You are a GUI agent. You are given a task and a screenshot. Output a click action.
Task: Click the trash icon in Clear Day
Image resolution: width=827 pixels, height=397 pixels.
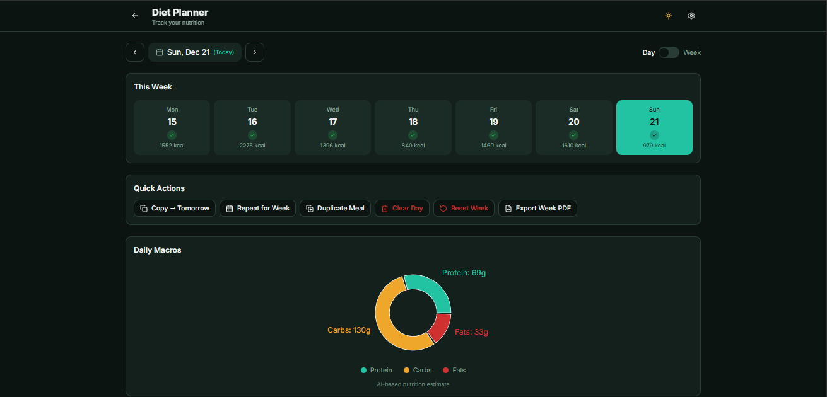pyautogui.click(x=385, y=208)
